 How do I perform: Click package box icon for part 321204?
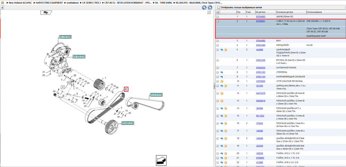click(x=226, y=86)
